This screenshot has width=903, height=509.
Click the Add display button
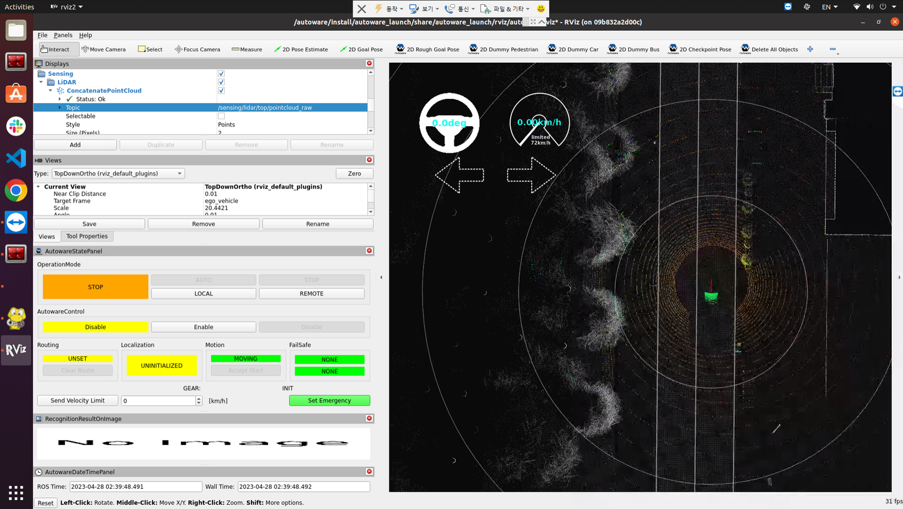[x=75, y=144]
